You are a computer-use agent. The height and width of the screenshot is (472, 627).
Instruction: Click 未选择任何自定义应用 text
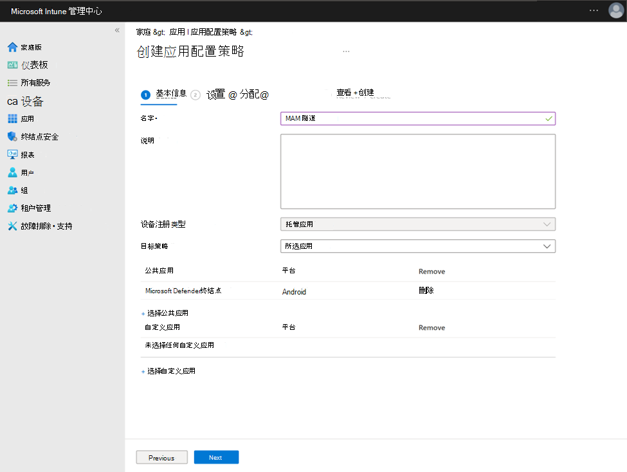179,345
